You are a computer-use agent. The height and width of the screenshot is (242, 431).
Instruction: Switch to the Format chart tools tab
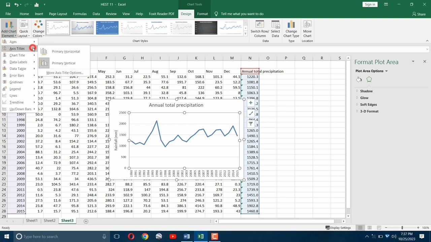202,14
